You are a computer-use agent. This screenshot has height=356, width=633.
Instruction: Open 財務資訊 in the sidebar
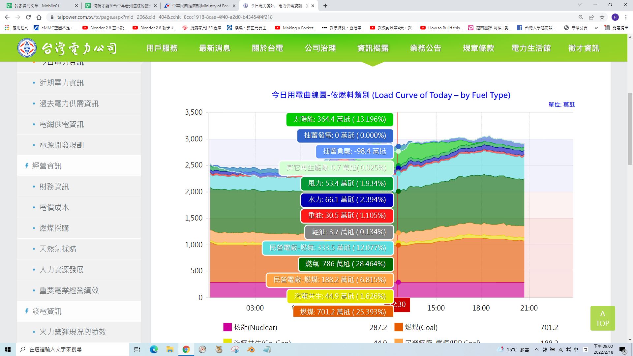pyautogui.click(x=79, y=187)
